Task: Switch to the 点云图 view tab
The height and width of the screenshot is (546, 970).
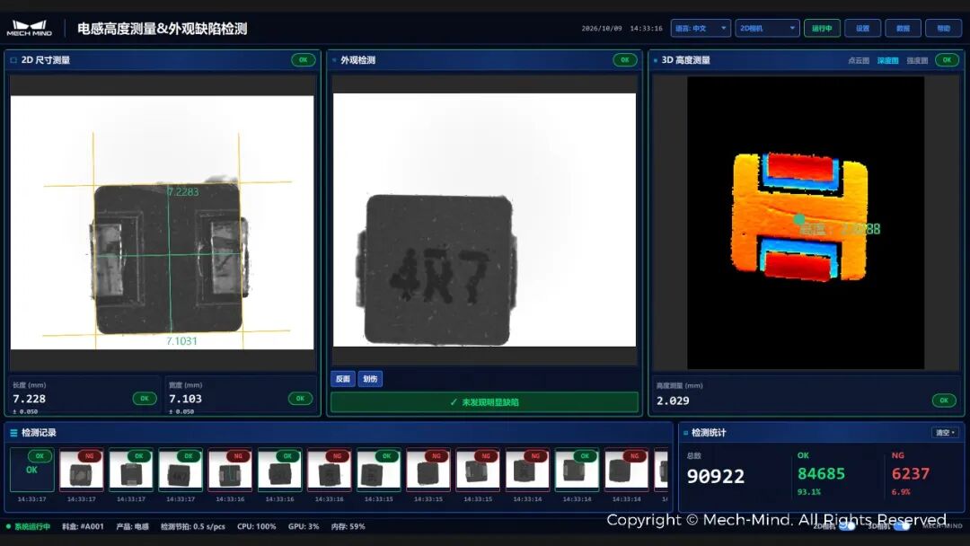Action: pyautogui.click(x=858, y=60)
